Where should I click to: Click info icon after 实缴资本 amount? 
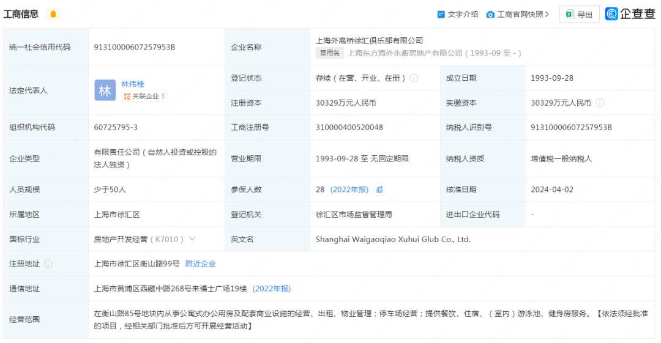[600, 103]
